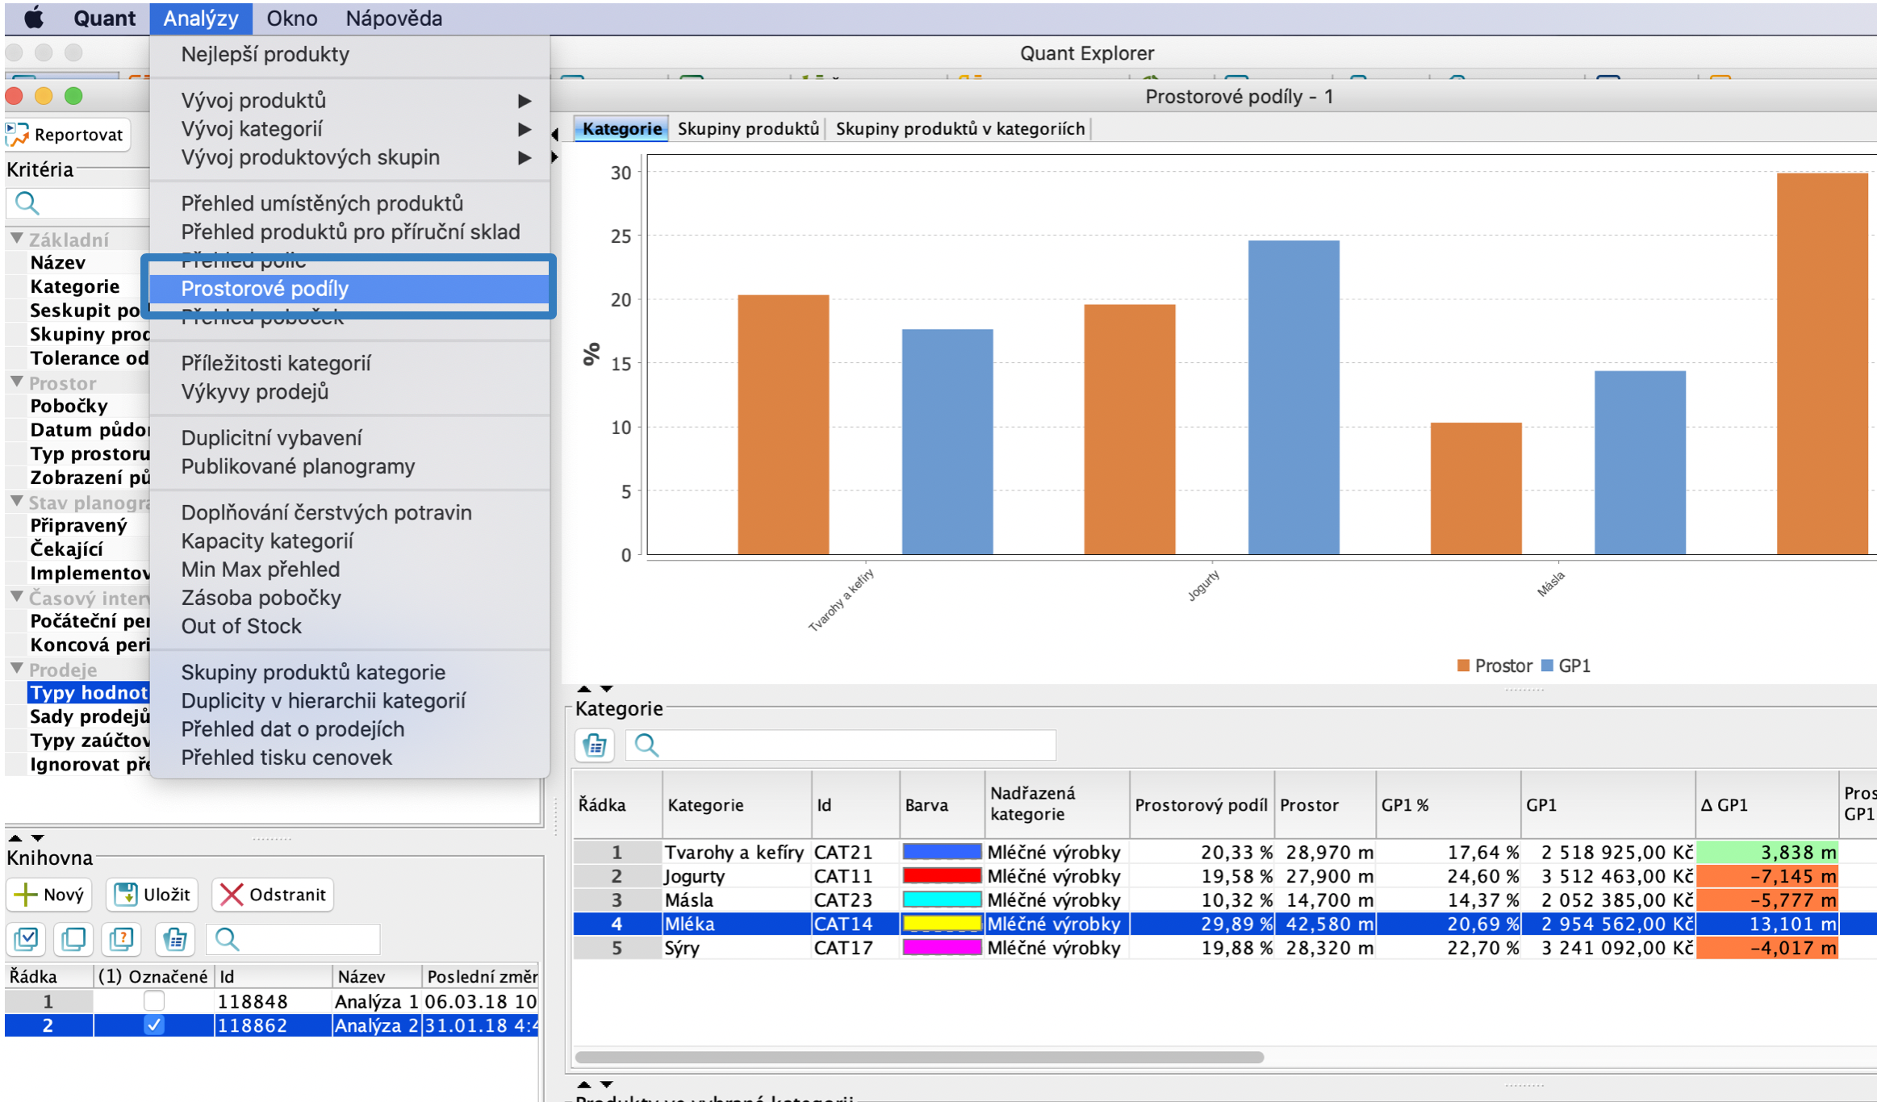This screenshot has width=1877, height=1102.
Task: Click the question-mark selection icon in Knihovna
Action: pyautogui.click(x=122, y=938)
